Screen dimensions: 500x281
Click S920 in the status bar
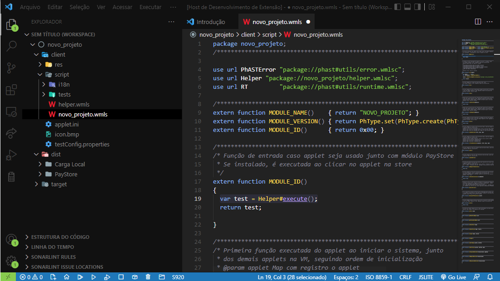[178, 276]
